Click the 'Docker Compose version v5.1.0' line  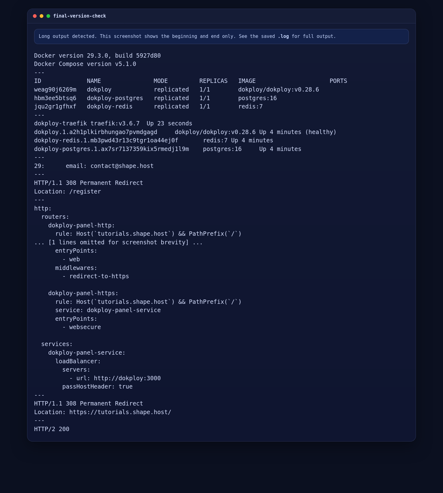(85, 64)
